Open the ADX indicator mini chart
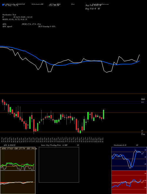The width and height of the screenshot is (147, 194). tap(18, 159)
